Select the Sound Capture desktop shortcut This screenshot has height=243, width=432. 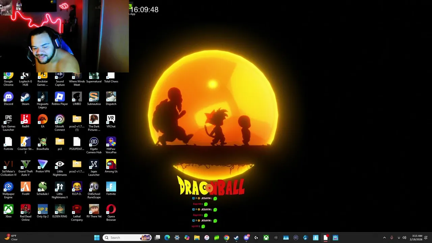(60, 79)
